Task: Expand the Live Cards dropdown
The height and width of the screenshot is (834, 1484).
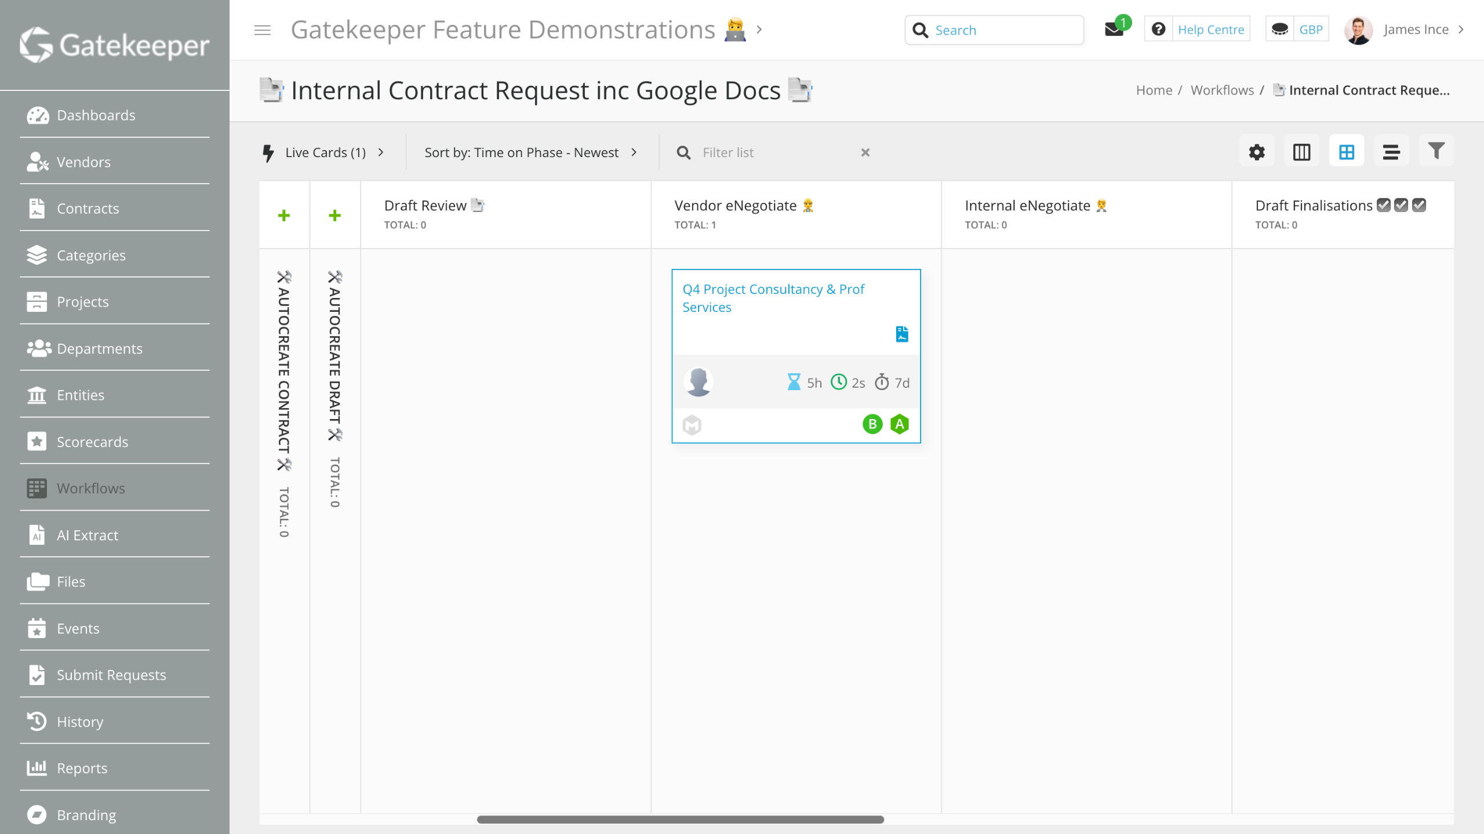Action: (325, 152)
